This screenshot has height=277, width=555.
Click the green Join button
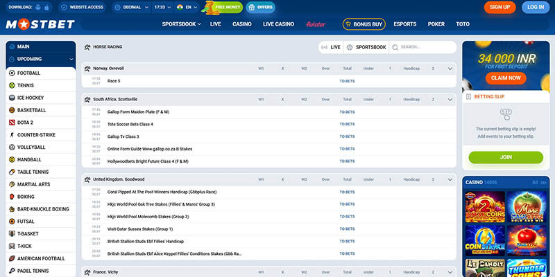[506, 158]
